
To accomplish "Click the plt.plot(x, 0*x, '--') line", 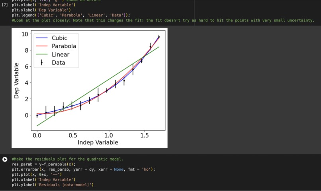I will pyautogui.click(x=37, y=175).
